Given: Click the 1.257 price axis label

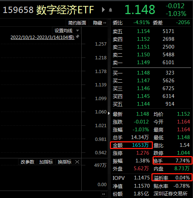Looking at the screenshot, I should pos(101,44).
